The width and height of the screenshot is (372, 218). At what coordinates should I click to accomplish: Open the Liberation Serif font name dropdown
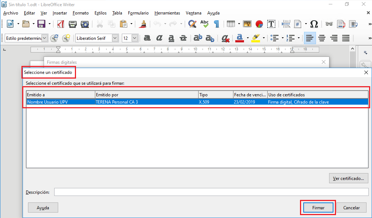(x=115, y=38)
